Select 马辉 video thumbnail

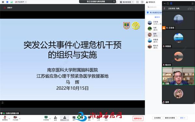click(178, 76)
